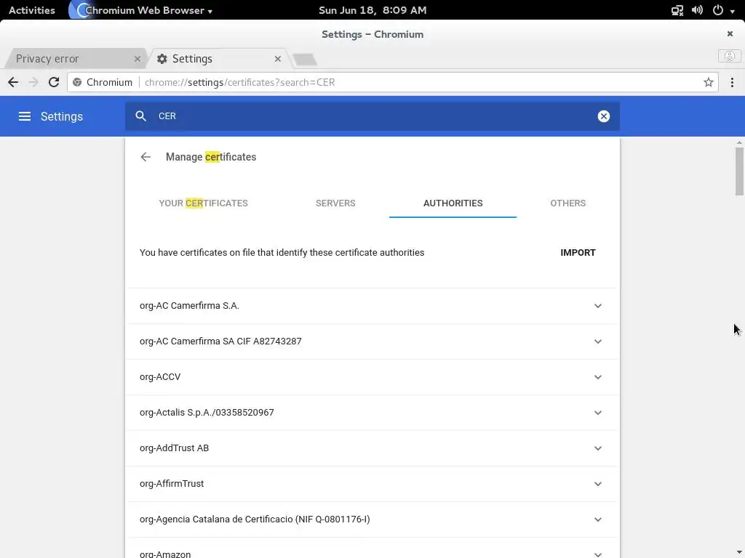The image size is (745, 558).
Task: Close the Chromium window
Action: [730, 33]
